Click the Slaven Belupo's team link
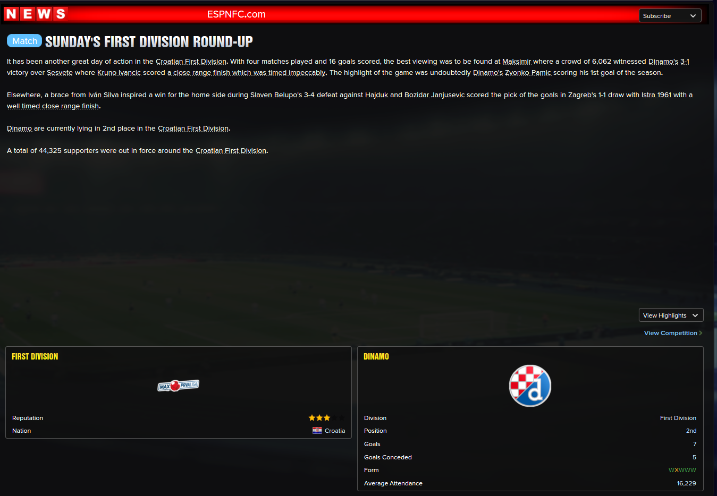717x496 pixels. 276,95
